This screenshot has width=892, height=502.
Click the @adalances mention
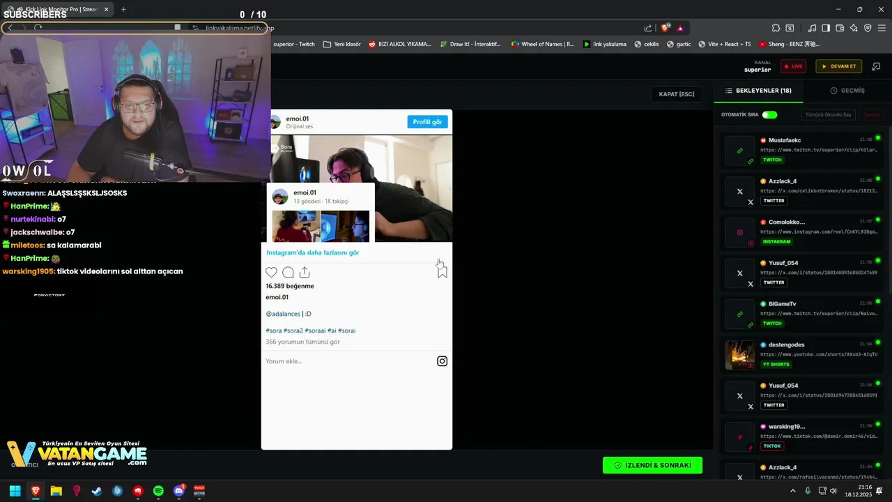click(x=283, y=314)
